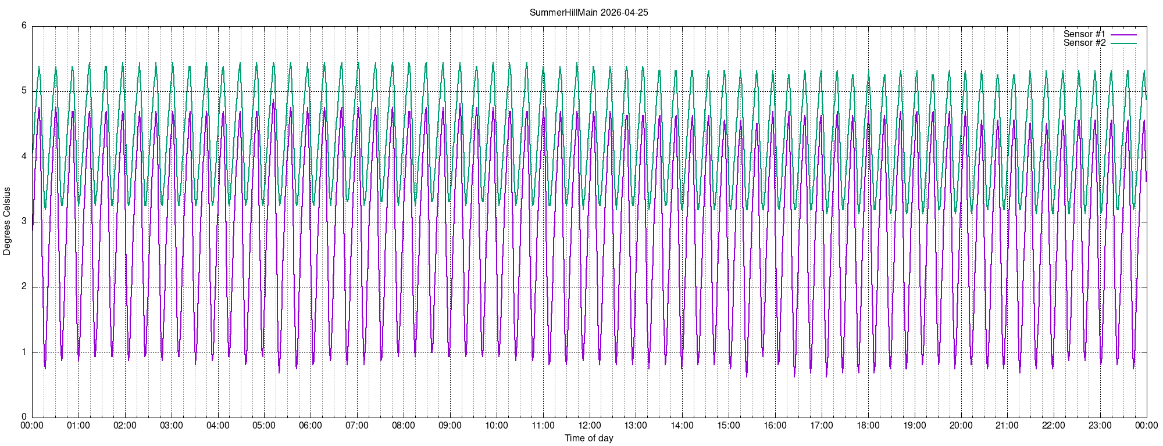Click the 06:00 time tick label

coord(311,426)
